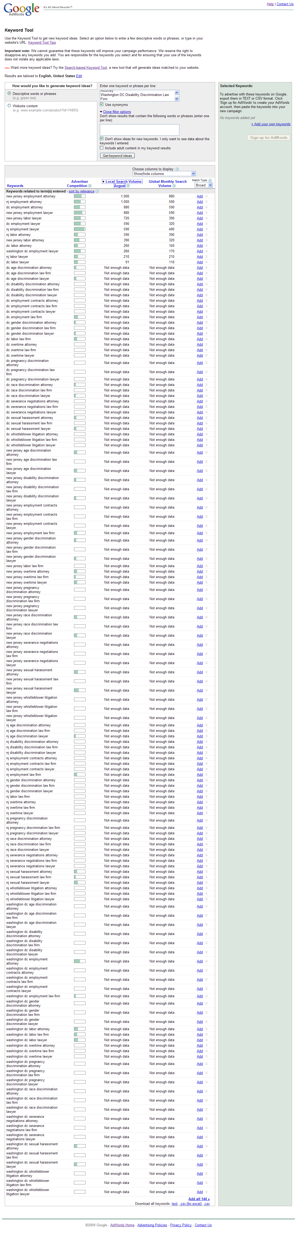
Task: Click arrow icon next to Add for nj labor lawyer
Action: coord(206,257)
